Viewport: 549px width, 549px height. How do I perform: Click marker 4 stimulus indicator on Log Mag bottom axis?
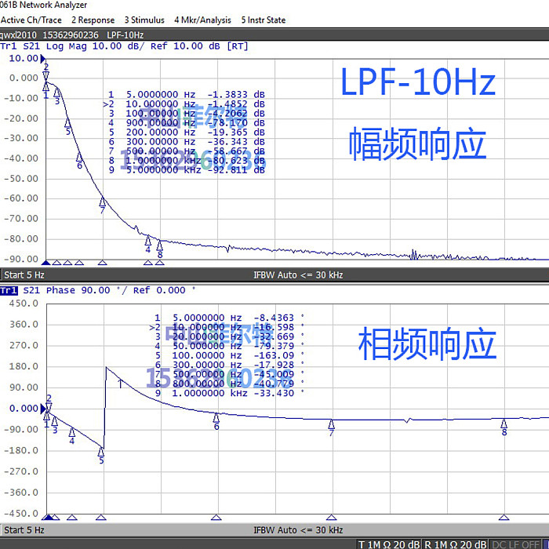(x=147, y=263)
